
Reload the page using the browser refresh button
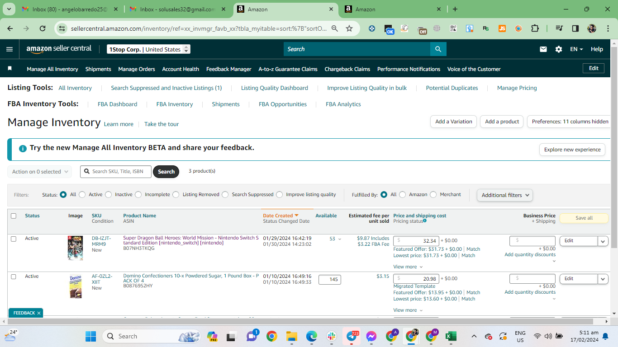(x=43, y=28)
